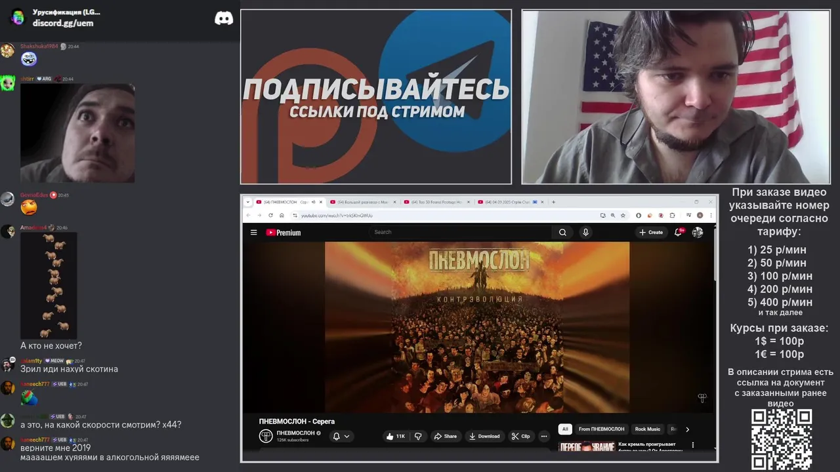This screenshot has width=840, height=472.
Task: Click the Clip button
Action: [x=521, y=436]
